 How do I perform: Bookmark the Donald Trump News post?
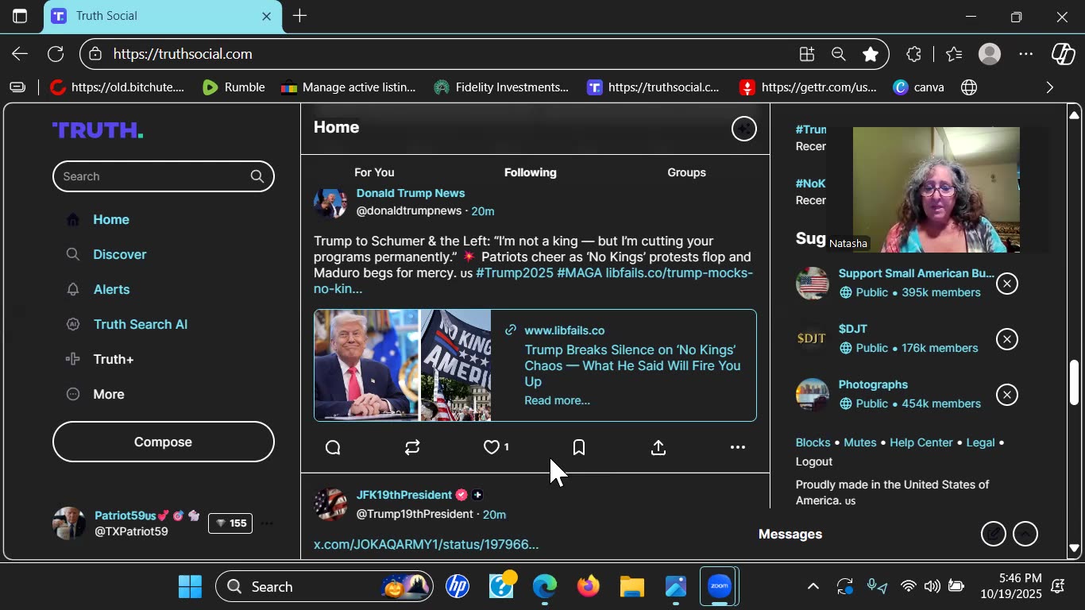(x=579, y=448)
